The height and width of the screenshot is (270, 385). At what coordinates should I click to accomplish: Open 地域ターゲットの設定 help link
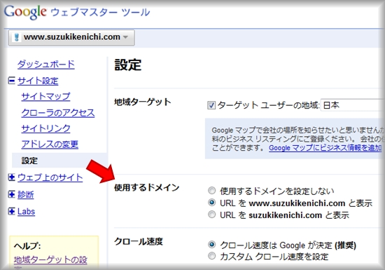[50, 261]
